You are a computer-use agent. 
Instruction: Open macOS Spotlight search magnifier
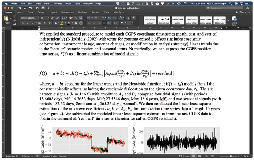point(230,3)
